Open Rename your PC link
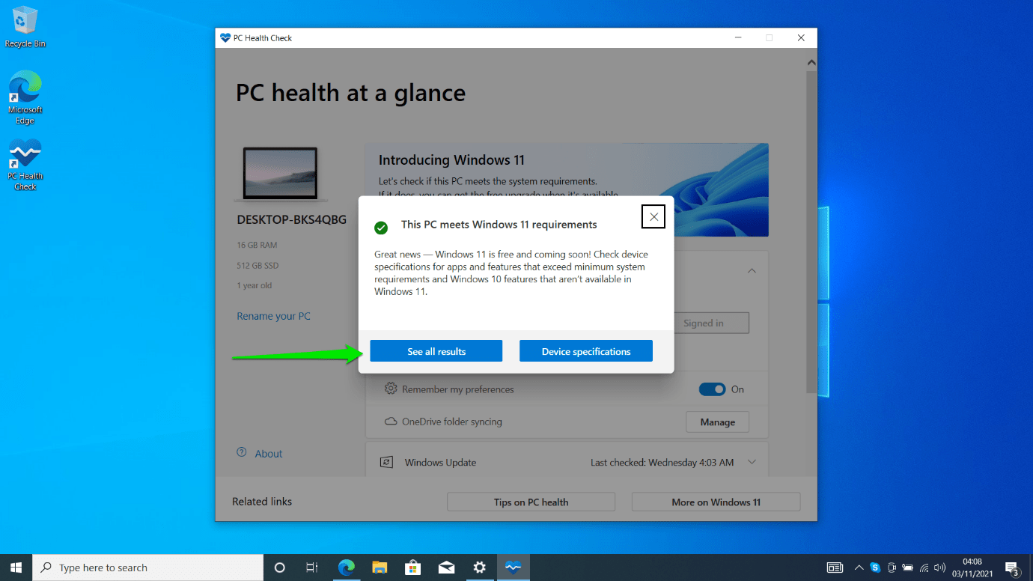 pos(273,316)
